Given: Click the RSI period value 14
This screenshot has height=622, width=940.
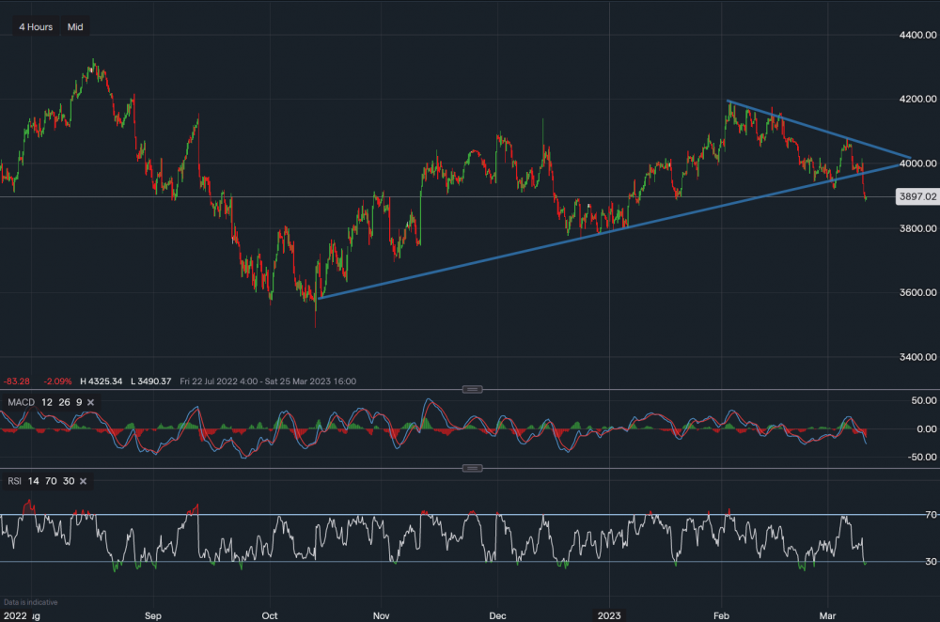Looking at the screenshot, I should click(x=32, y=480).
